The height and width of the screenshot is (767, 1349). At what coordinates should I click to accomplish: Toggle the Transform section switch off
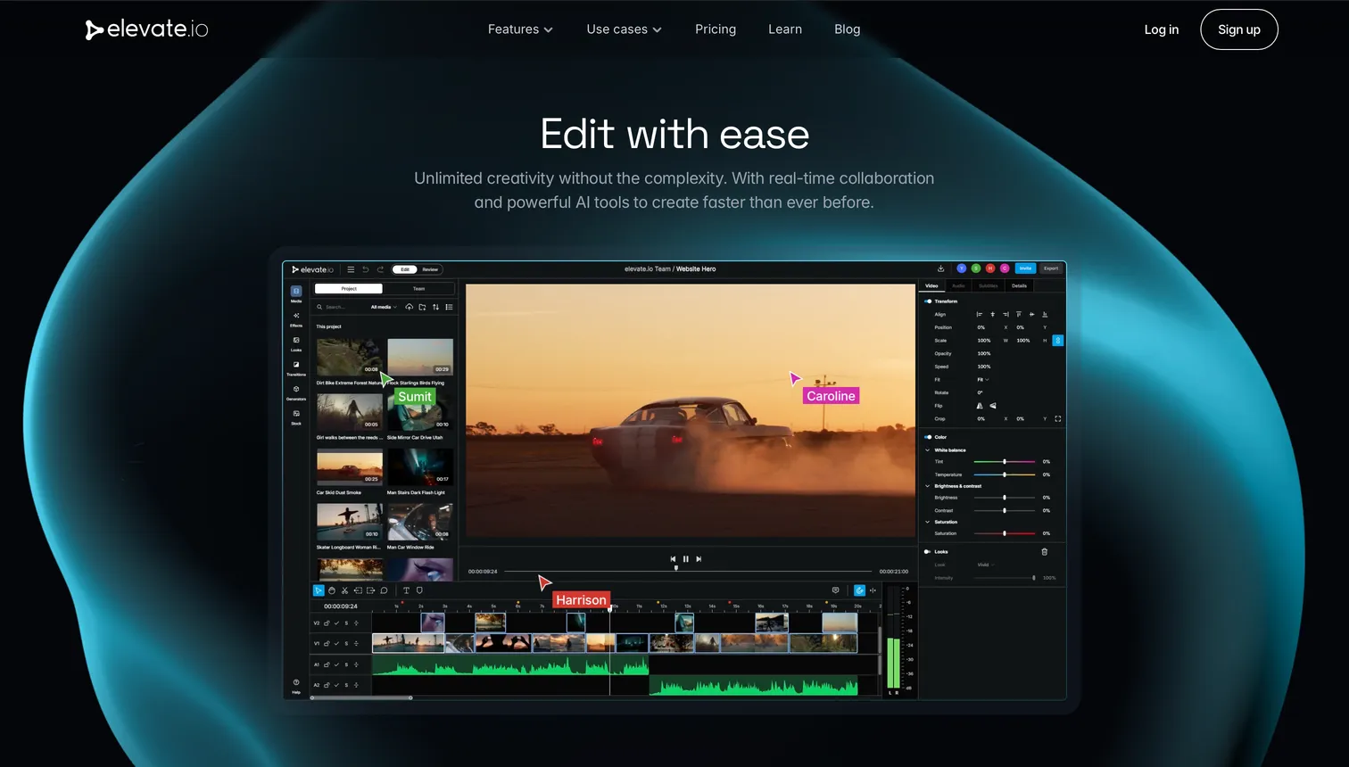point(928,301)
